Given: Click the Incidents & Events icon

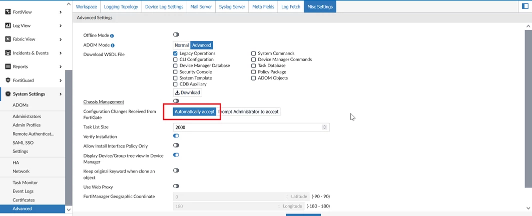Looking at the screenshot, I should coord(8,53).
